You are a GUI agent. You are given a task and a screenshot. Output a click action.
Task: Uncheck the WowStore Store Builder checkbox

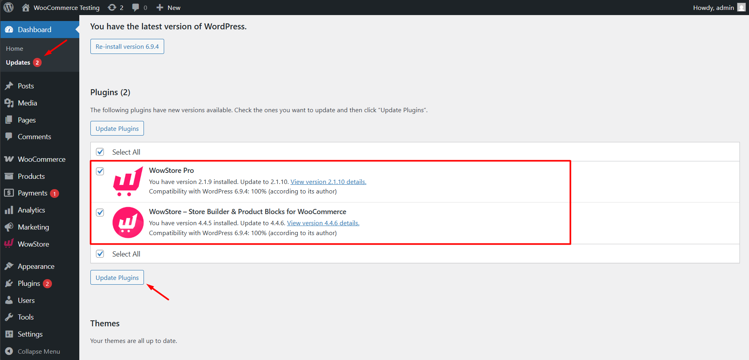(x=100, y=213)
